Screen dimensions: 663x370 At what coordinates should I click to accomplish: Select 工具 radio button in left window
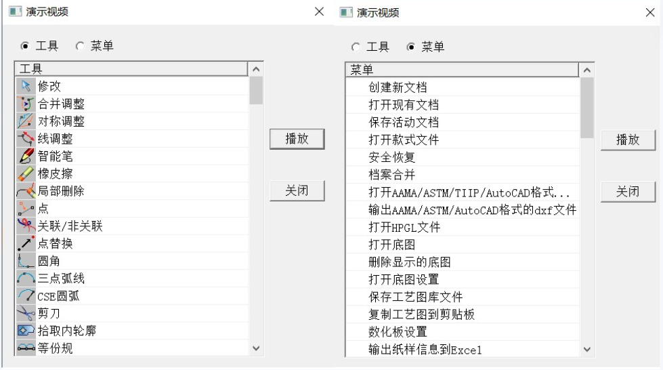[25, 45]
